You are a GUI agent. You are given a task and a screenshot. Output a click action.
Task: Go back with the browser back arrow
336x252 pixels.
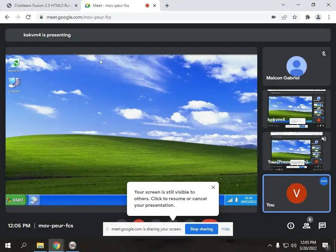pos(7,17)
